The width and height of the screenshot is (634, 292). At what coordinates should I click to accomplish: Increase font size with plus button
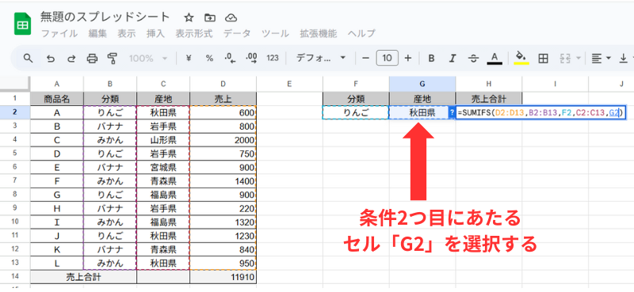coord(408,58)
